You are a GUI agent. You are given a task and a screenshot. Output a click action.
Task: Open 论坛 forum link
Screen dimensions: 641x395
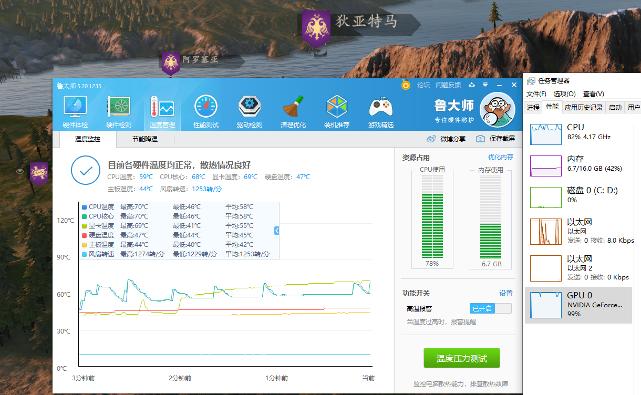tap(423, 85)
